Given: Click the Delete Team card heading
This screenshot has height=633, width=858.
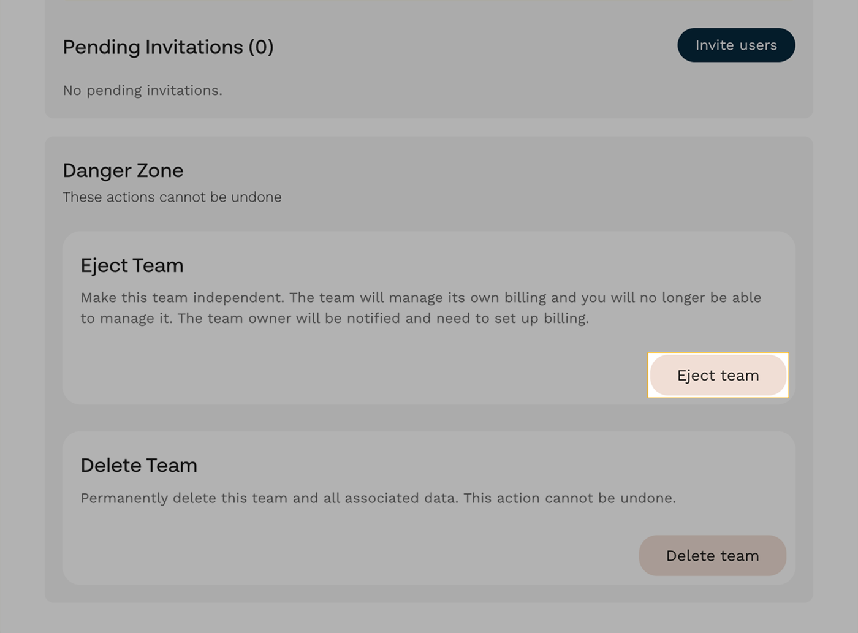Looking at the screenshot, I should [139, 465].
